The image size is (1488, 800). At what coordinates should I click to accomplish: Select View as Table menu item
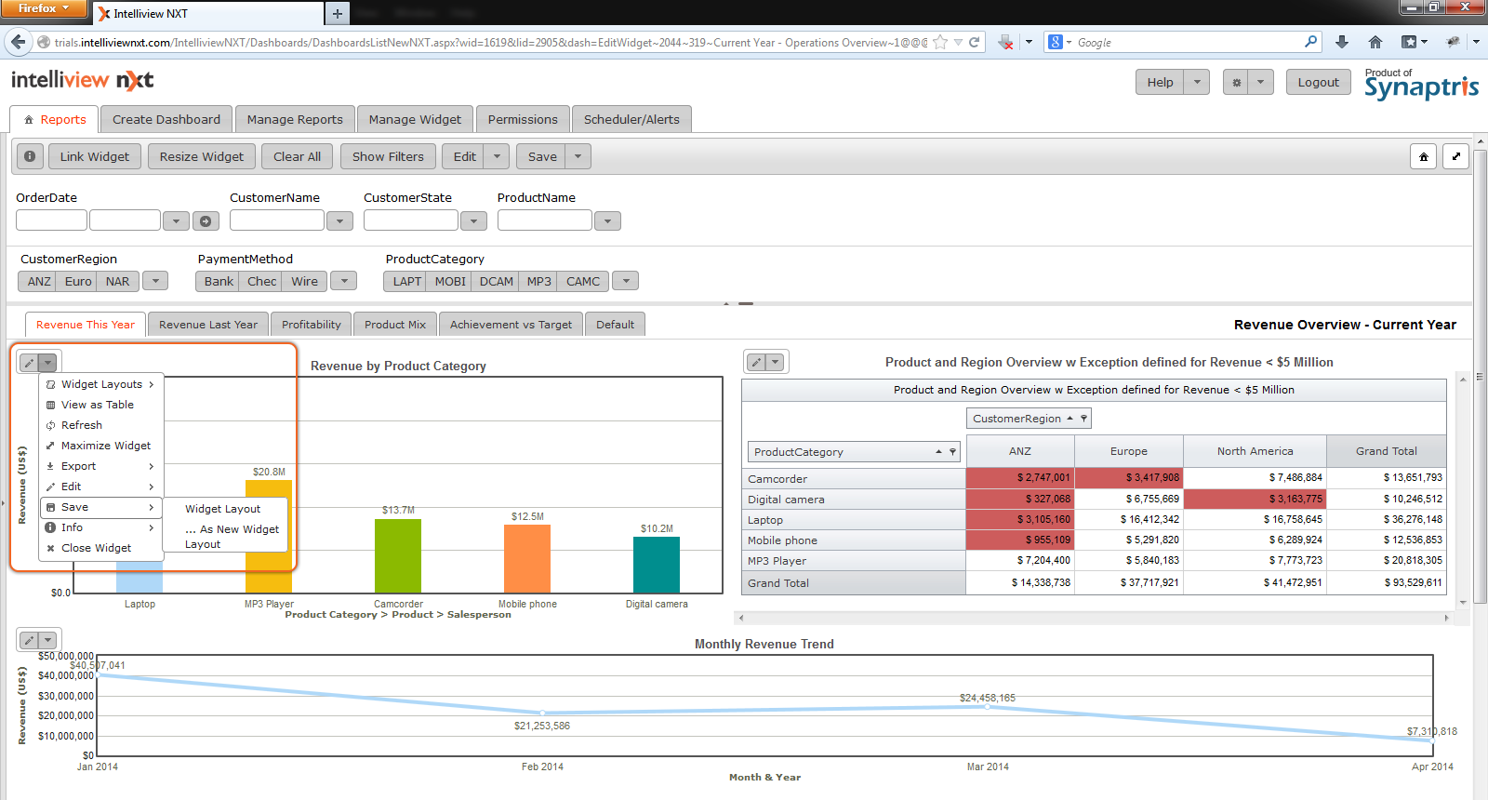tap(97, 405)
